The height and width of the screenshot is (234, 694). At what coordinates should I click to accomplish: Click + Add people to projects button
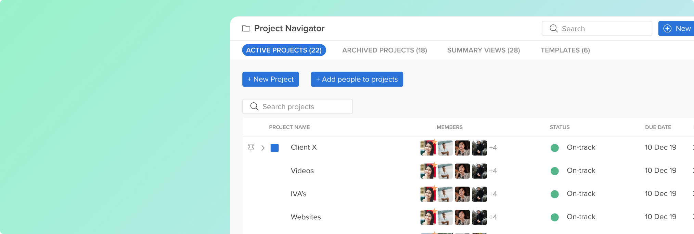tap(357, 79)
